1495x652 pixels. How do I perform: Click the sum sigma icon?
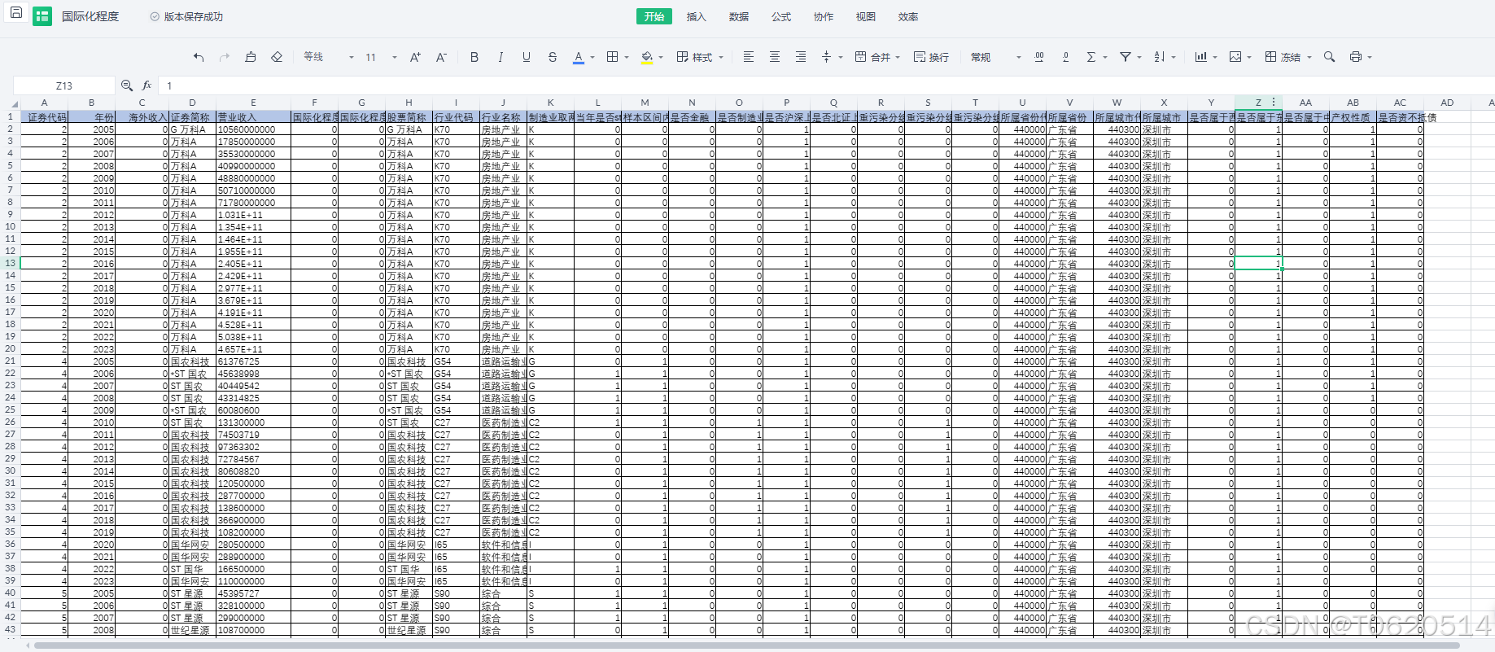click(1091, 57)
